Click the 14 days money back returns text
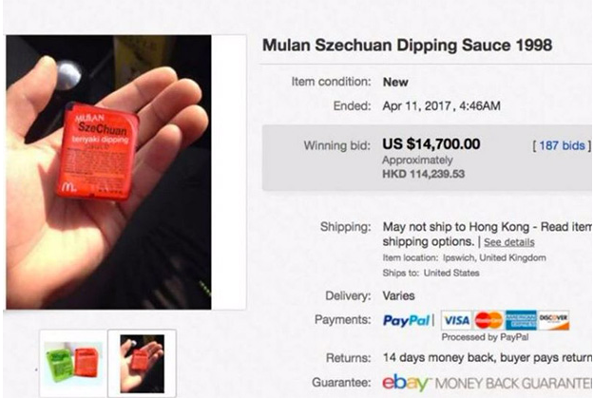The height and width of the screenshot is (398, 594). (486, 358)
